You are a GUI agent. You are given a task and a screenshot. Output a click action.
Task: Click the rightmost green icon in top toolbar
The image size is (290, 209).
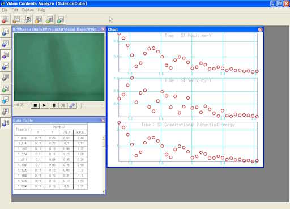click(61, 19)
